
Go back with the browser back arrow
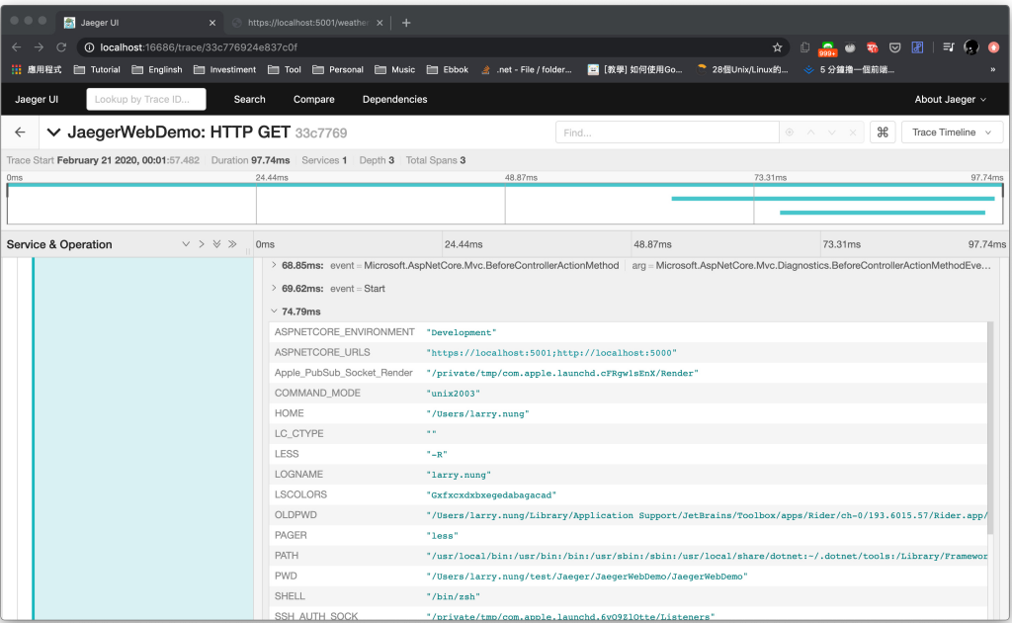17,47
